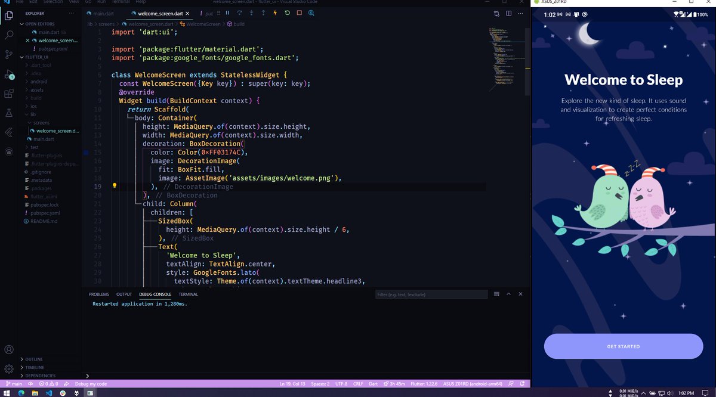Open the editor More Actions ellipsis
716x397 pixels.
[521, 13]
